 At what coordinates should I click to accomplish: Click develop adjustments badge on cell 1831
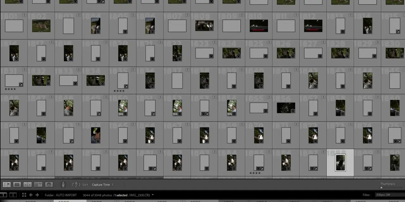21,84
